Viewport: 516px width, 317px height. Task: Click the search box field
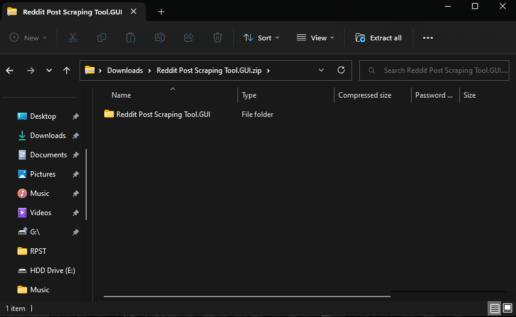(434, 71)
